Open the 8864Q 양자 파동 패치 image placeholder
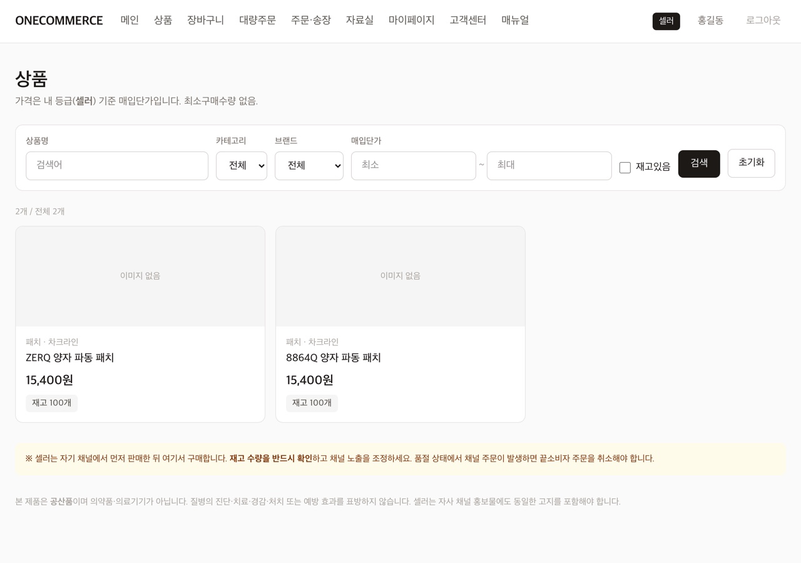This screenshot has height=563, width=801. point(400,276)
